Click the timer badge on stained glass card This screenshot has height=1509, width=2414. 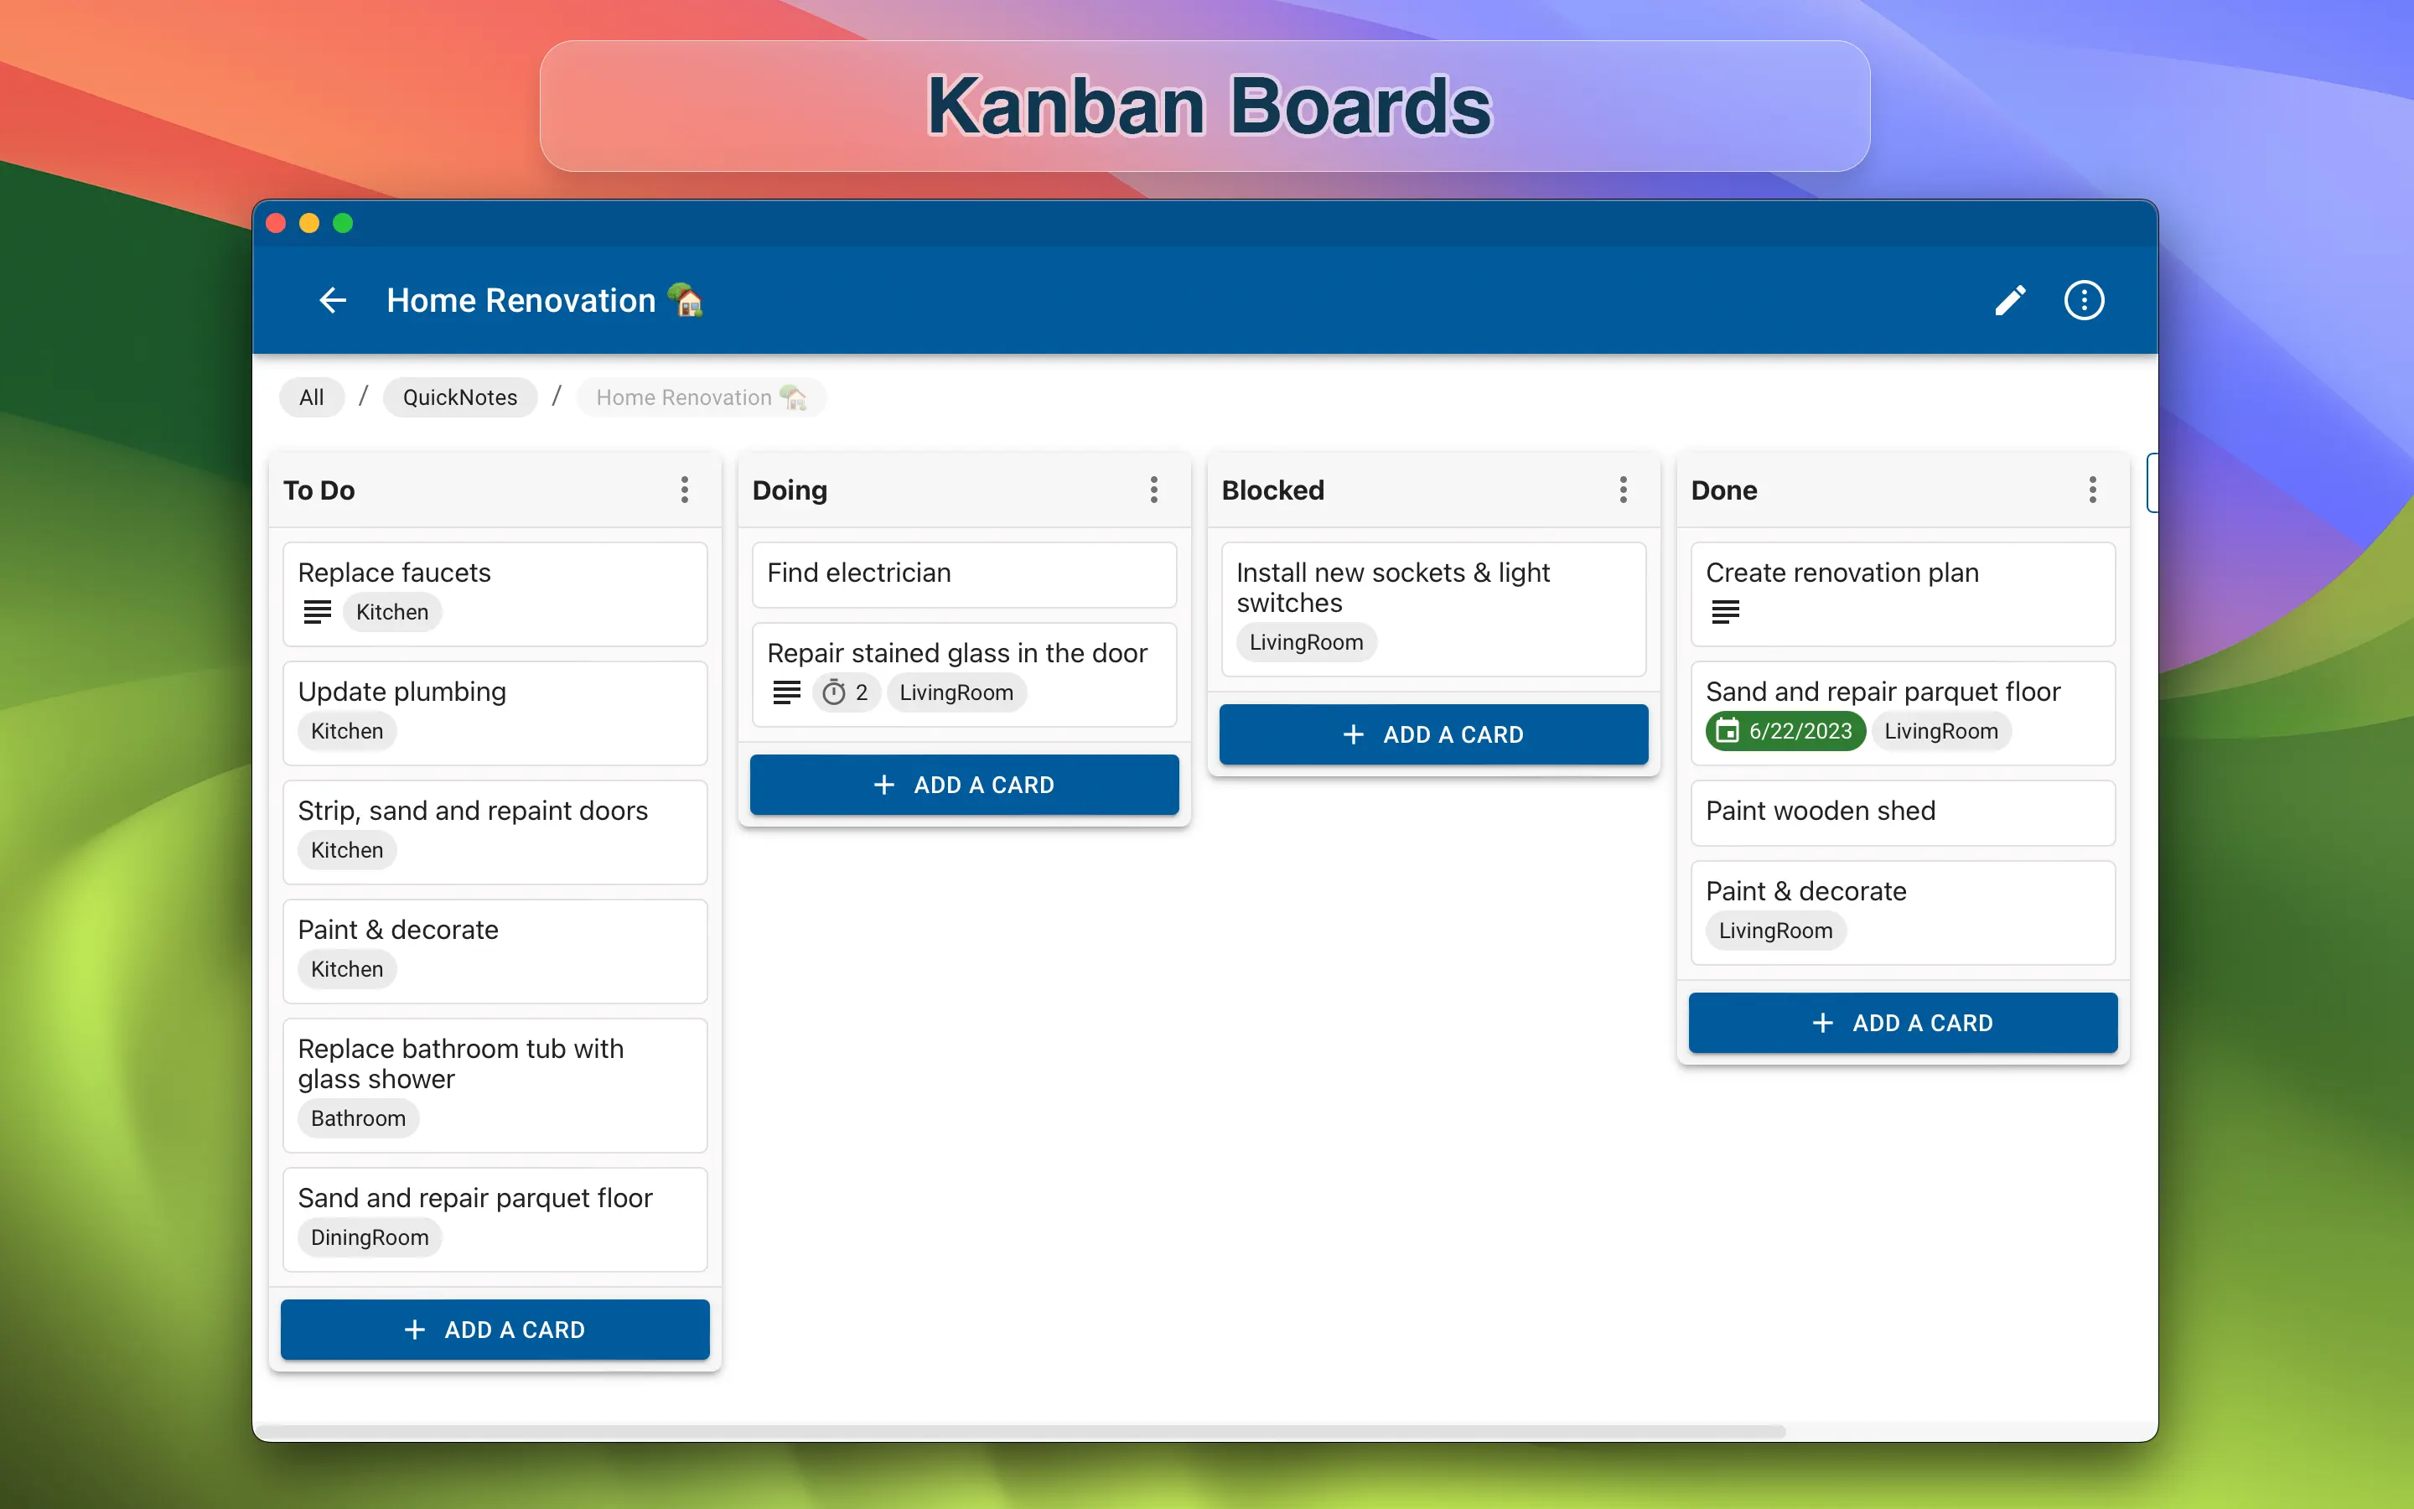coord(846,692)
